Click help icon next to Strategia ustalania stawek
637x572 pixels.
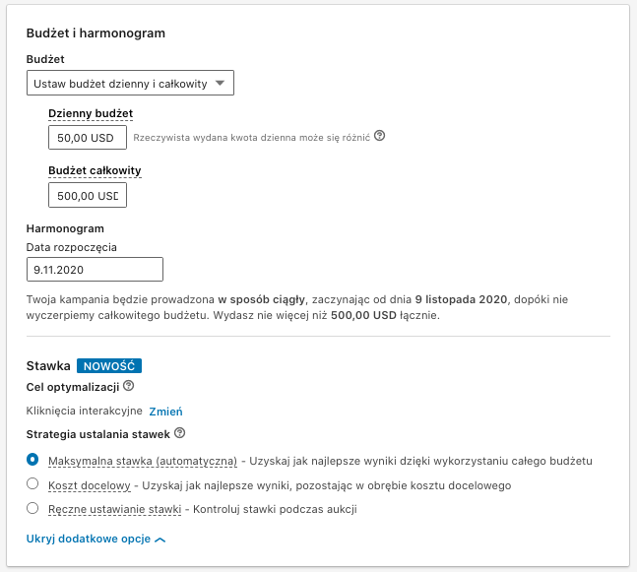179,432
